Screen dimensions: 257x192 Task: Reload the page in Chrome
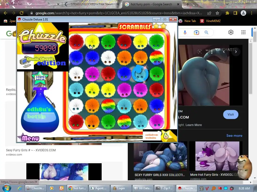pos(22,13)
